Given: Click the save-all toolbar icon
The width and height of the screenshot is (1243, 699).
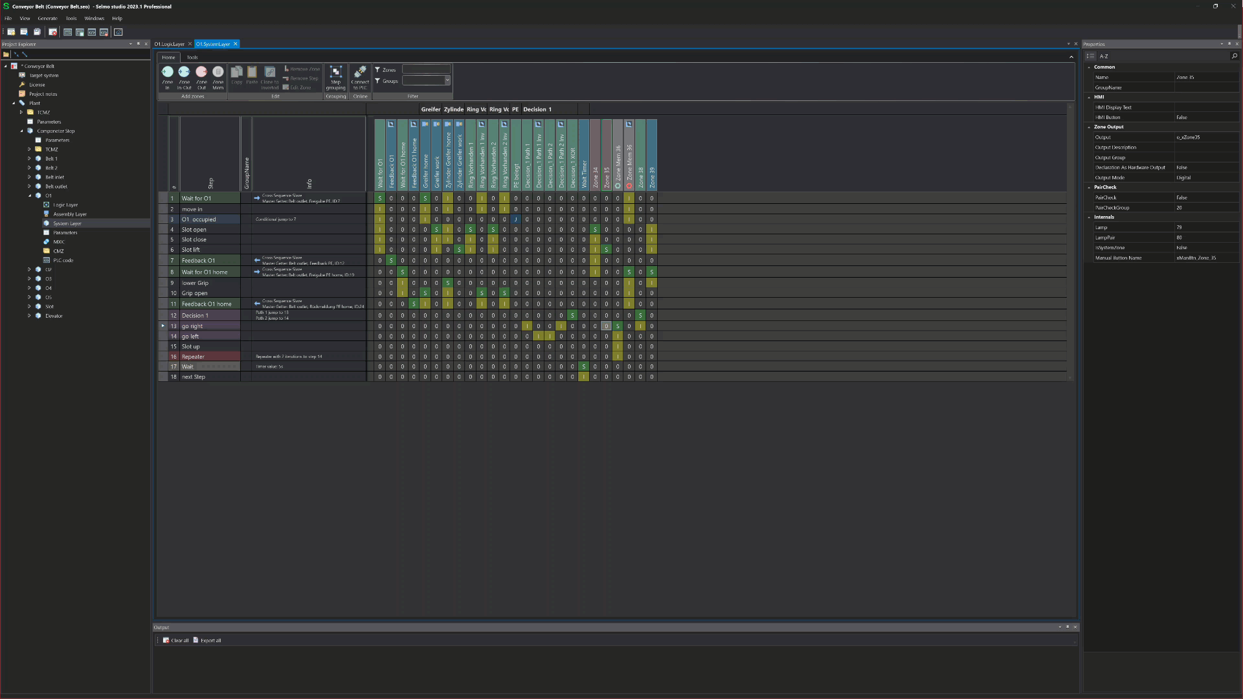Looking at the screenshot, I should click(37, 32).
